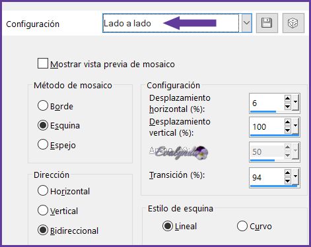Increase Desplazamiento horizontal with up arrow
The width and height of the screenshot is (311, 247).
288,98
